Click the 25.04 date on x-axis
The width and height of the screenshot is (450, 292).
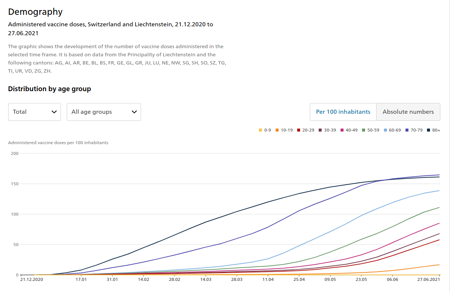(299, 279)
